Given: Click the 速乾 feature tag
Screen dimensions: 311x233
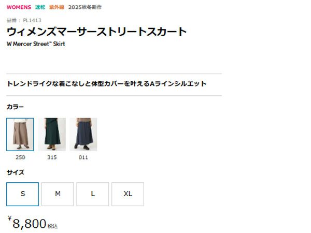Looking at the screenshot, I should (x=40, y=7).
